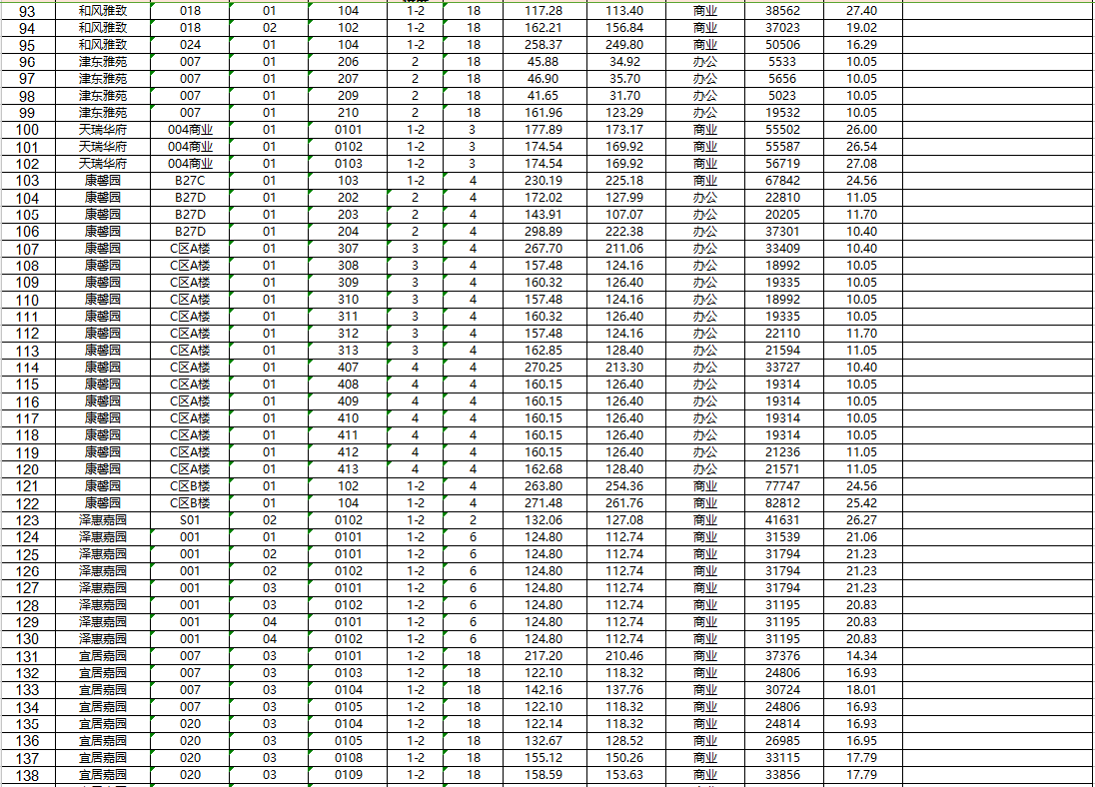1095x787 pixels.
Task: Click the 004商业 cell in row 102
Action: coord(190,164)
